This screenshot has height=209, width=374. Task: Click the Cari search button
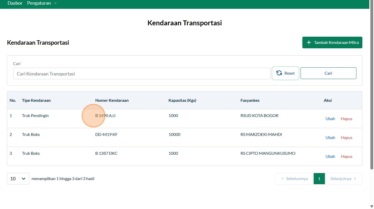pyautogui.click(x=328, y=73)
